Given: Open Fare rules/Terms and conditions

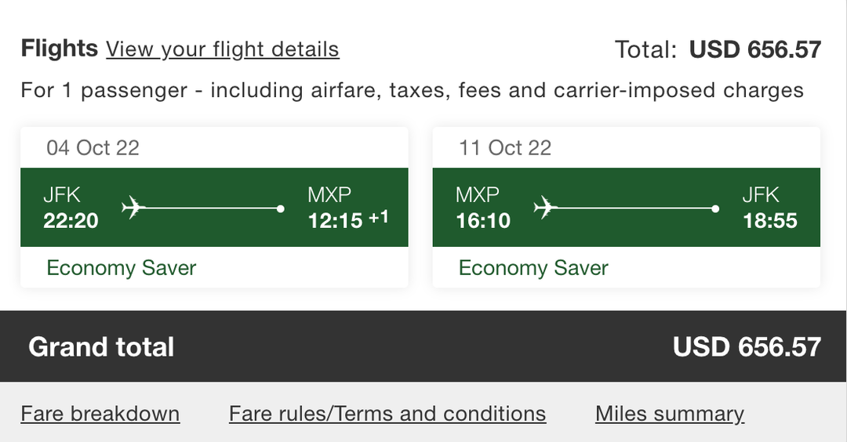Looking at the screenshot, I should 387,413.
